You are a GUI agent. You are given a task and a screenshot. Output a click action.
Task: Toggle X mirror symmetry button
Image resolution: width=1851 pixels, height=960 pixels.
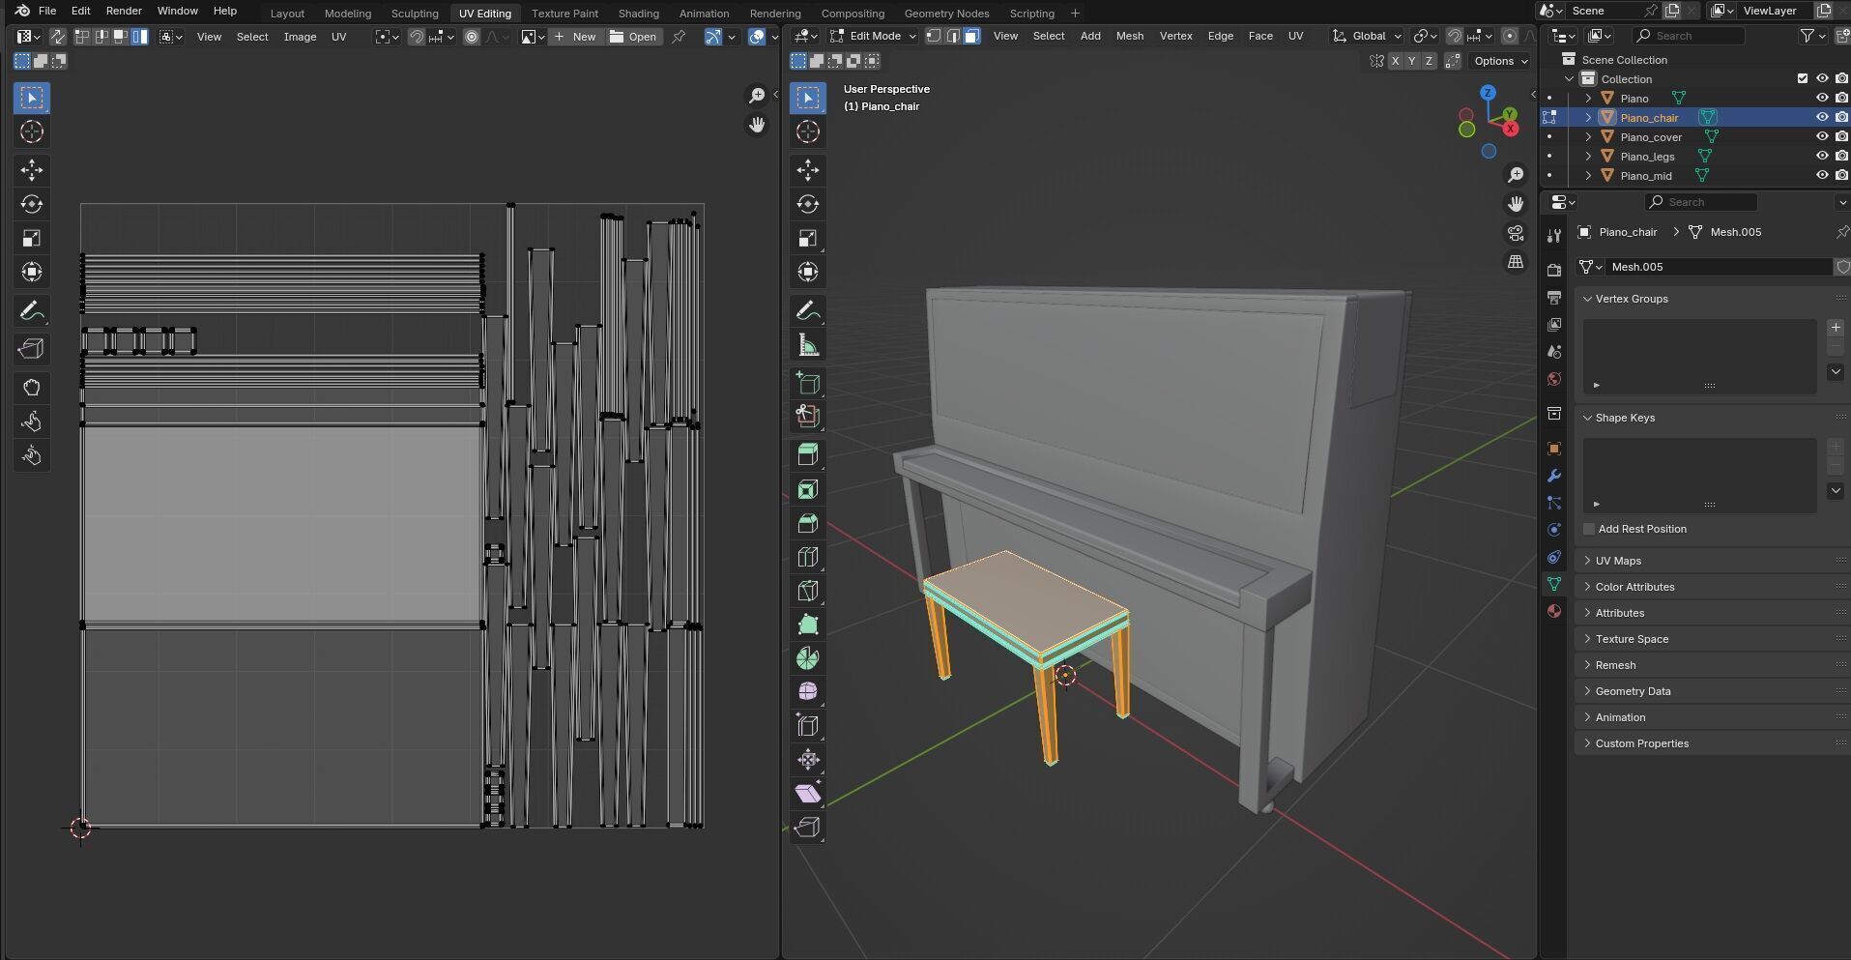[1395, 61]
